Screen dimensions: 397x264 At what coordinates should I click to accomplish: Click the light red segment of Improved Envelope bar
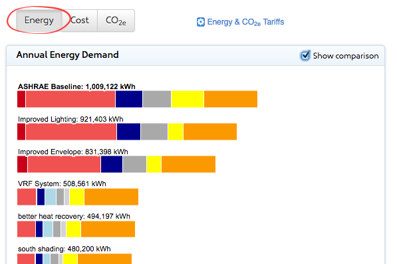(64, 164)
